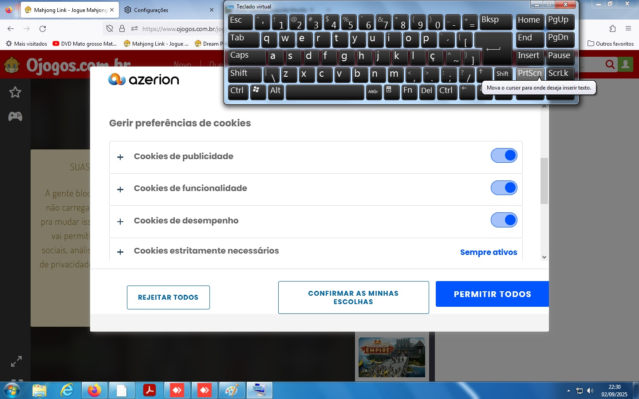The image size is (639, 399).
Task: Switch to the Configurações tab
Action: 169,10
